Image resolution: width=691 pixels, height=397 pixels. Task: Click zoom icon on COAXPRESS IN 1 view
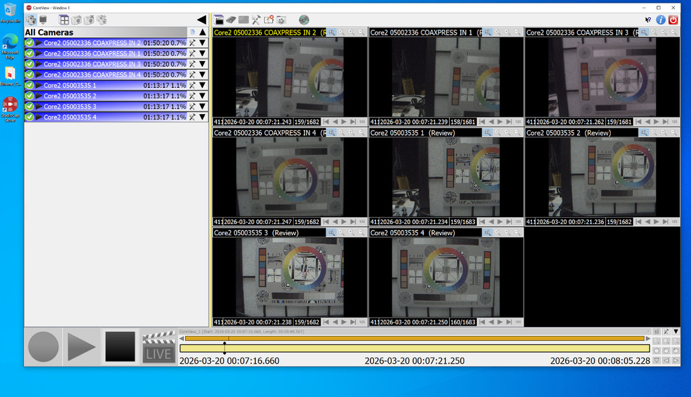489,33
